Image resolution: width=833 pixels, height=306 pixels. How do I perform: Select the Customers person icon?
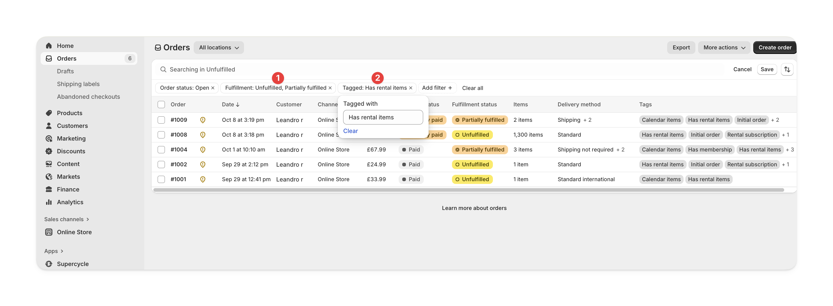point(49,126)
